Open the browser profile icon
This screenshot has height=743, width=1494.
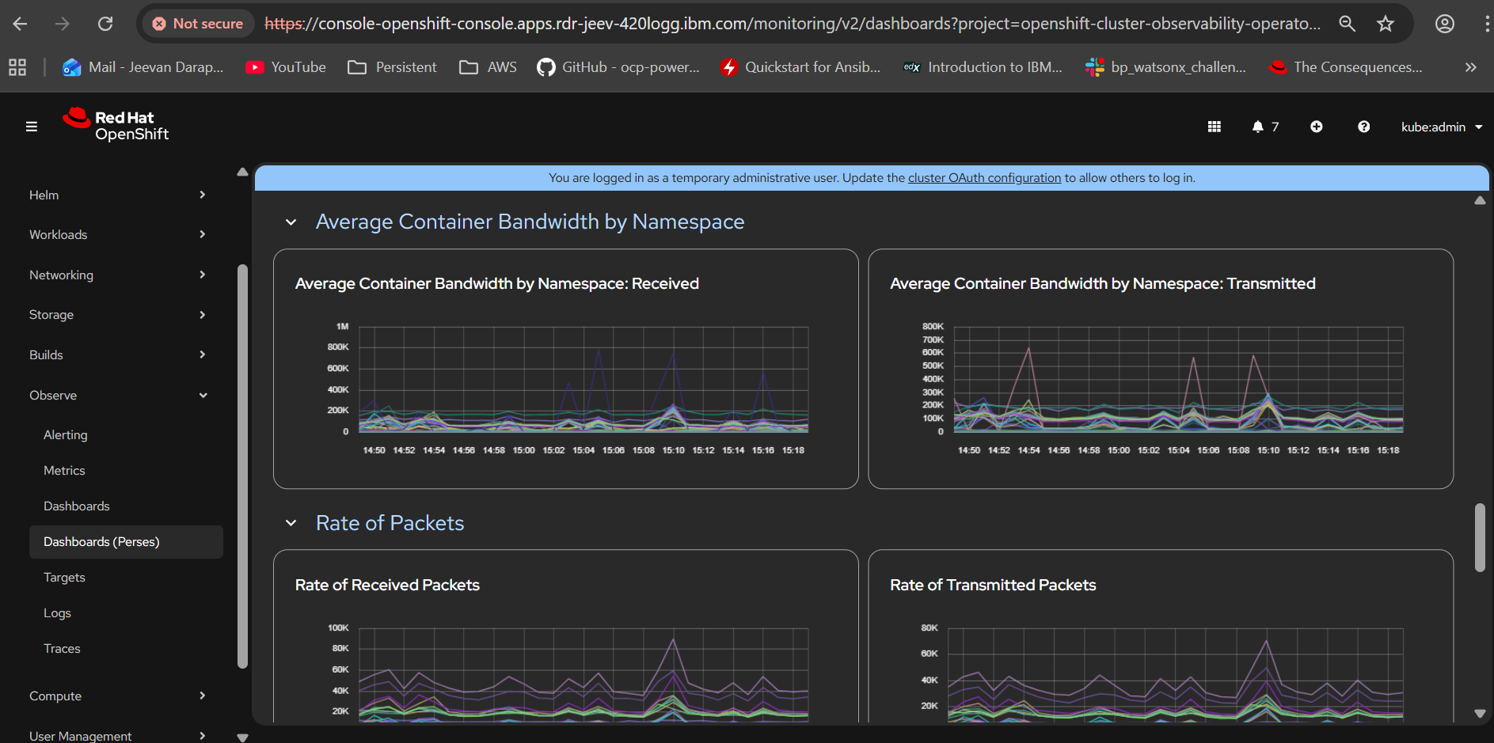pyautogui.click(x=1444, y=24)
